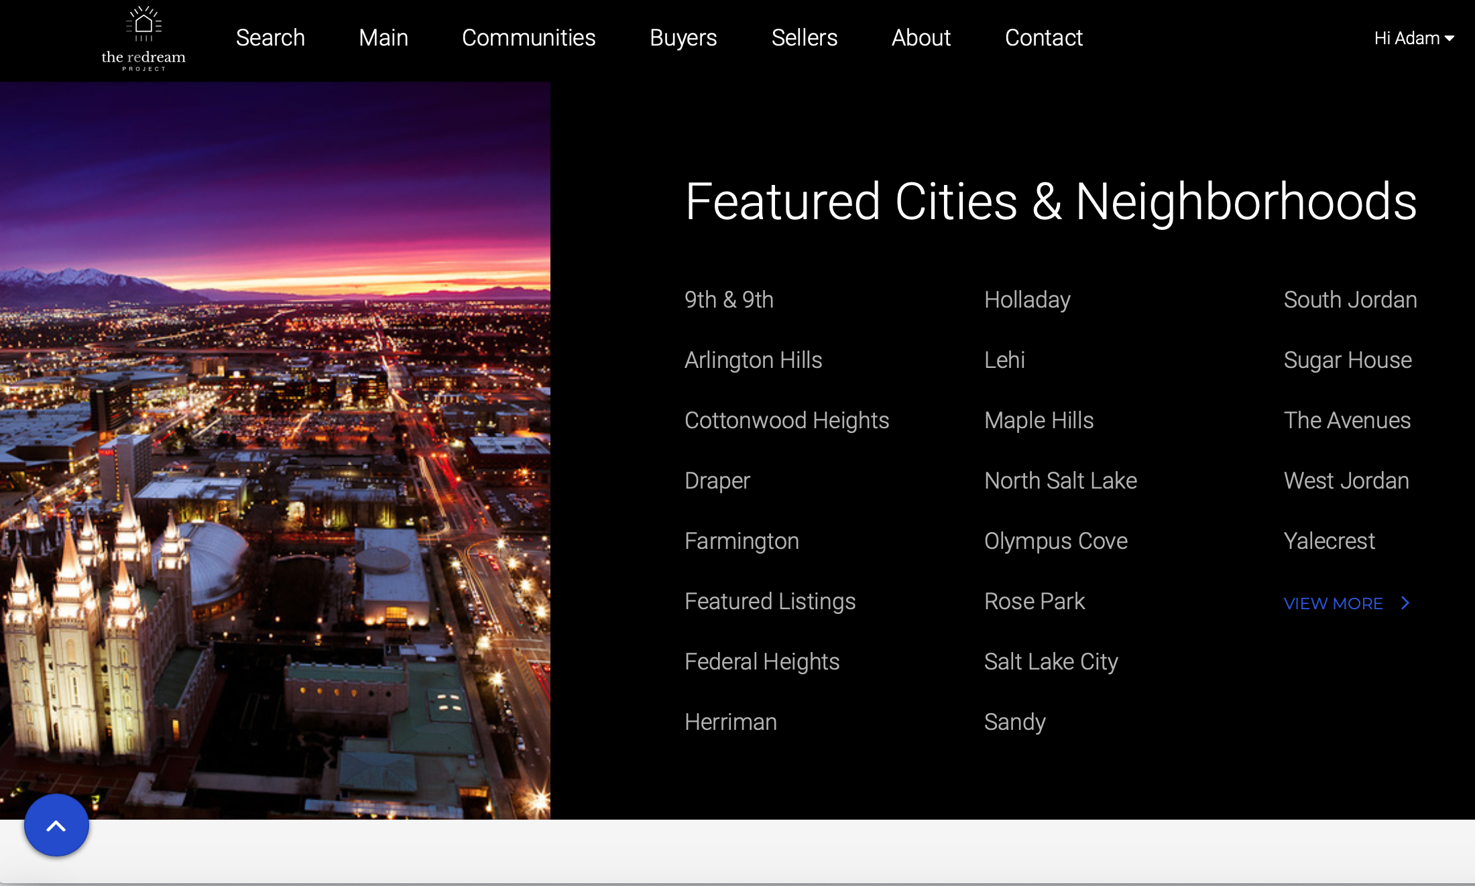Click the VIEW MORE link
The width and height of the screenshot is (1475, 886).
1333,603
